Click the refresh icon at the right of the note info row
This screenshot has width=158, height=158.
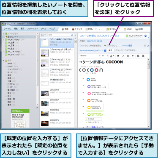(x=148, y=46)
